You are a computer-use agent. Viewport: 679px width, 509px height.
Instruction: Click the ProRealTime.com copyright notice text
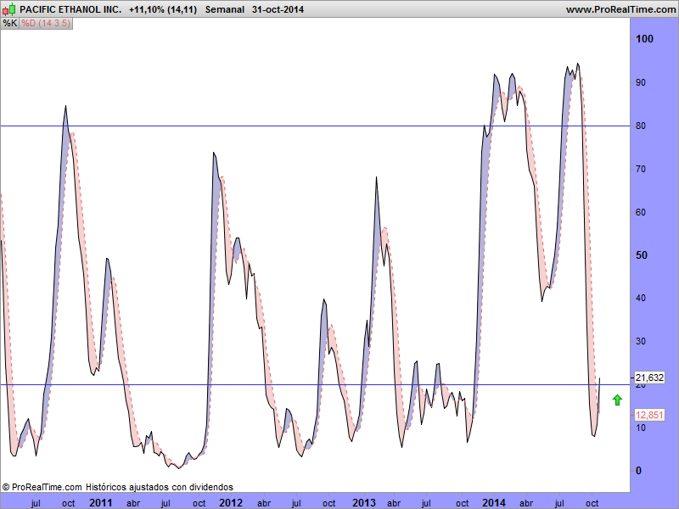click(117, 487)
